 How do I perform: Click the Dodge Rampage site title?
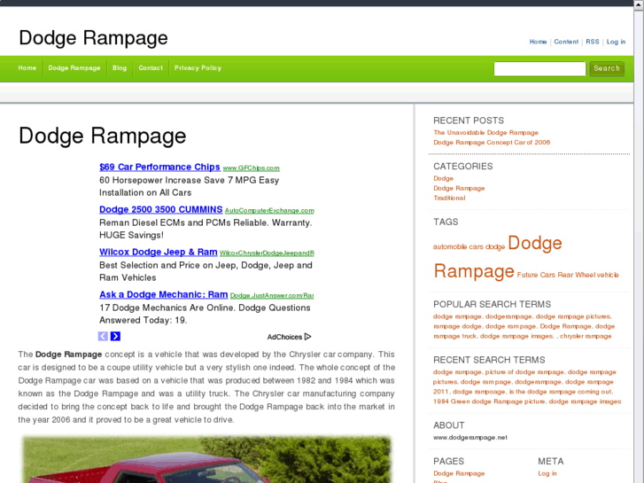pyautogui.click(x=93, y=38)
